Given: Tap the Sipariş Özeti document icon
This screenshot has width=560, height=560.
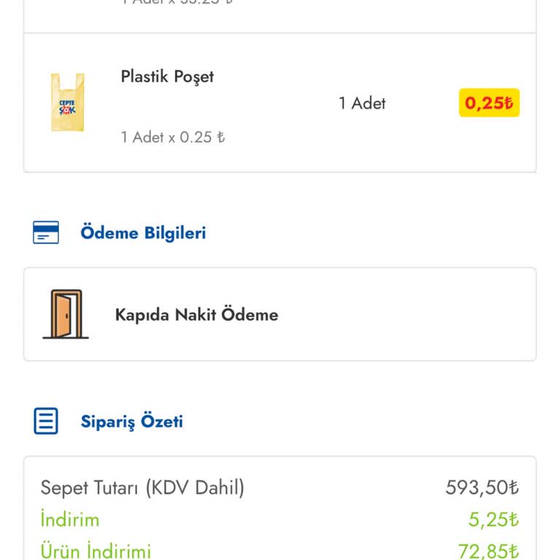Looking at the screenshot, I should (46, 421).
